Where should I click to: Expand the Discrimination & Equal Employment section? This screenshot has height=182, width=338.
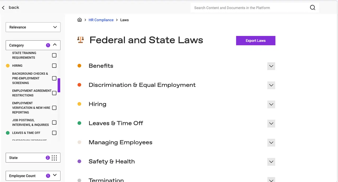[x=271, y=85]
